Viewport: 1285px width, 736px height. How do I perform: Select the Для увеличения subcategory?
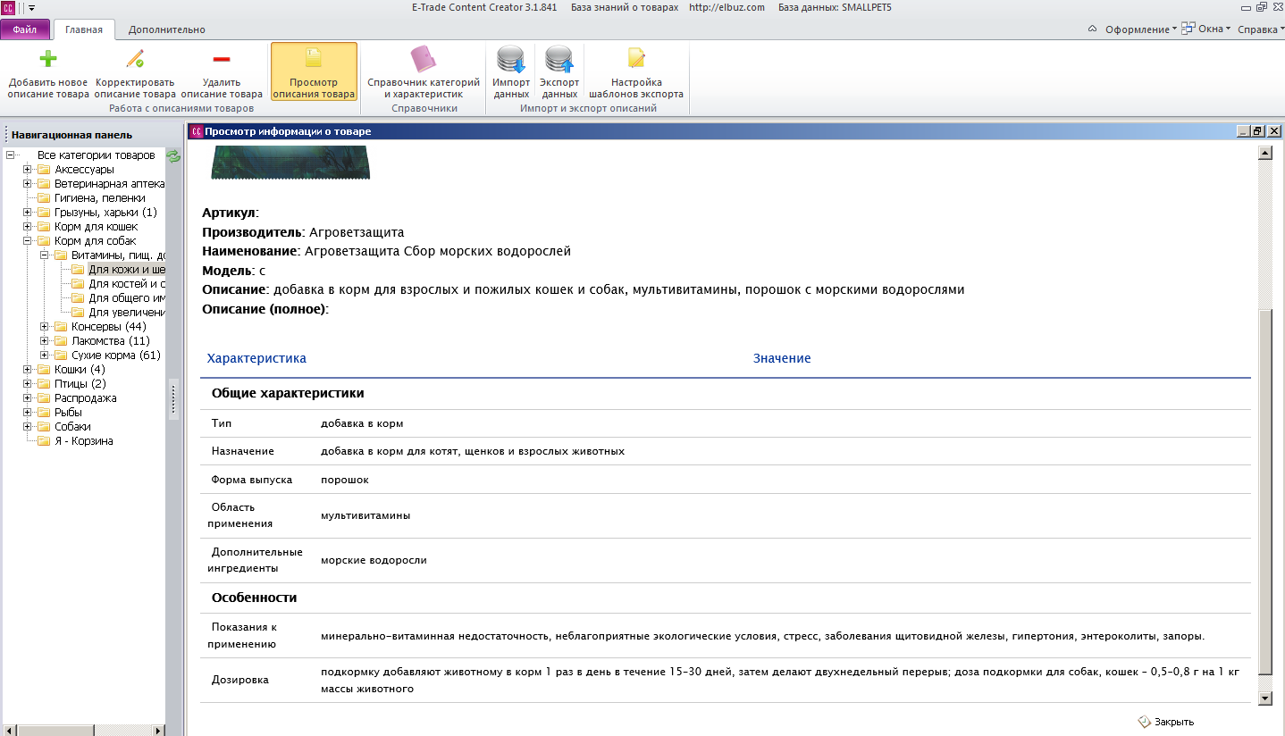click(126, 313)
